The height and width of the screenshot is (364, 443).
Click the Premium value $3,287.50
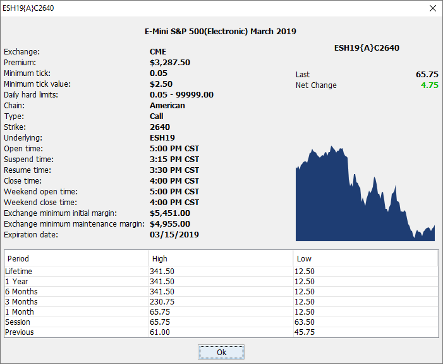170,62
